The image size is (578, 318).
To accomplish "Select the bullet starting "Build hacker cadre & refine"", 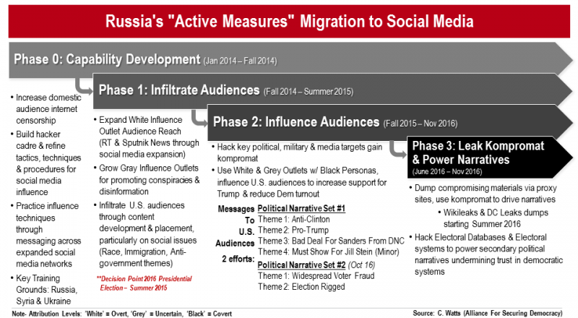I will click(x=46, y=163).
